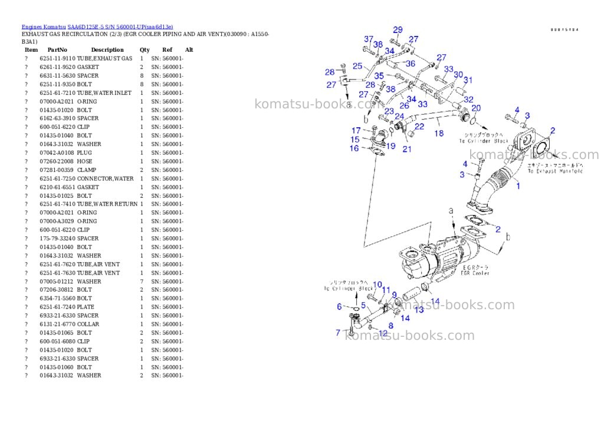Select part number 07000-A3029
The image size is (604, 427).
pyautogui.click(x=57, y=221)
